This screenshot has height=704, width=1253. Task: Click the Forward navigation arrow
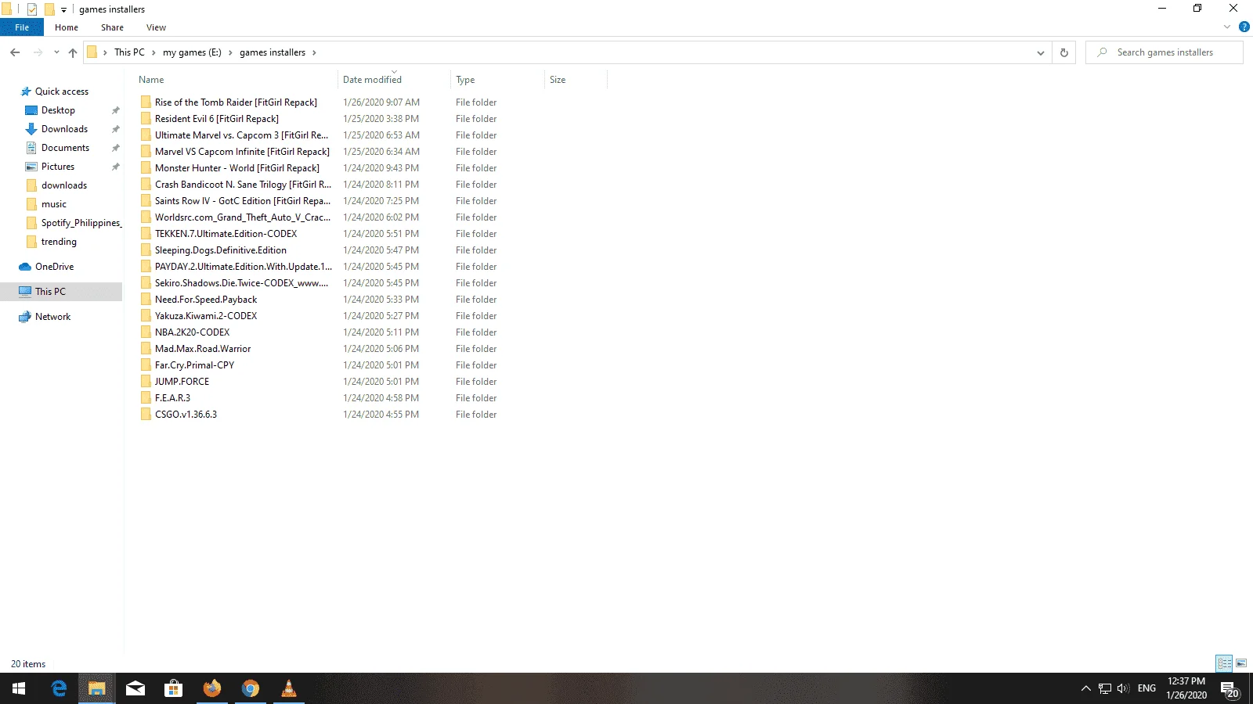point(38,52)
